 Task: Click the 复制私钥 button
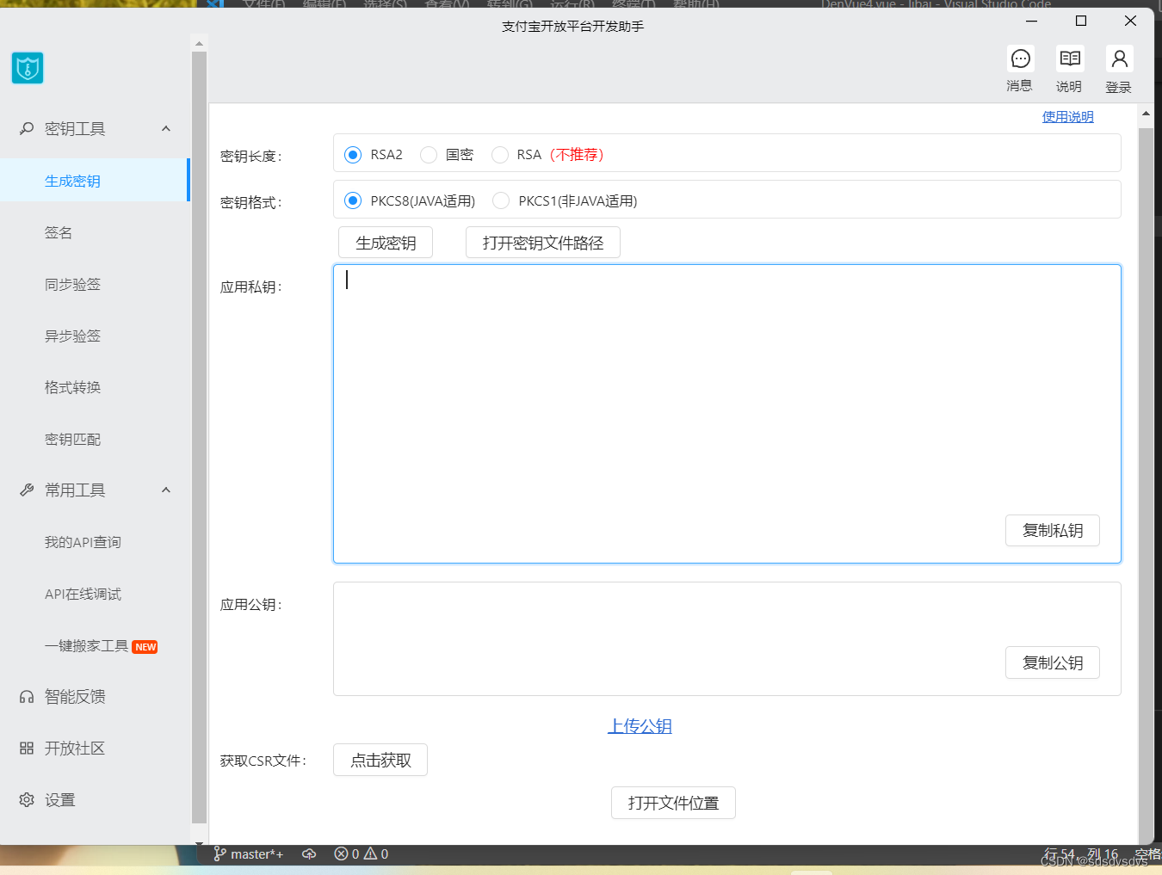click(x=1053, y=530)
